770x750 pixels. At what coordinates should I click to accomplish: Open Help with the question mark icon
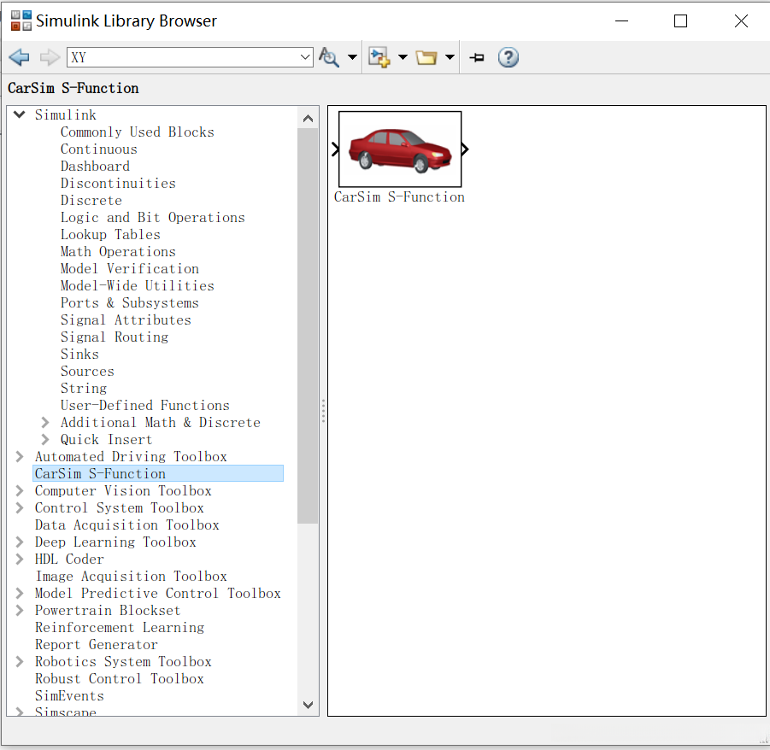coord(508,57)
